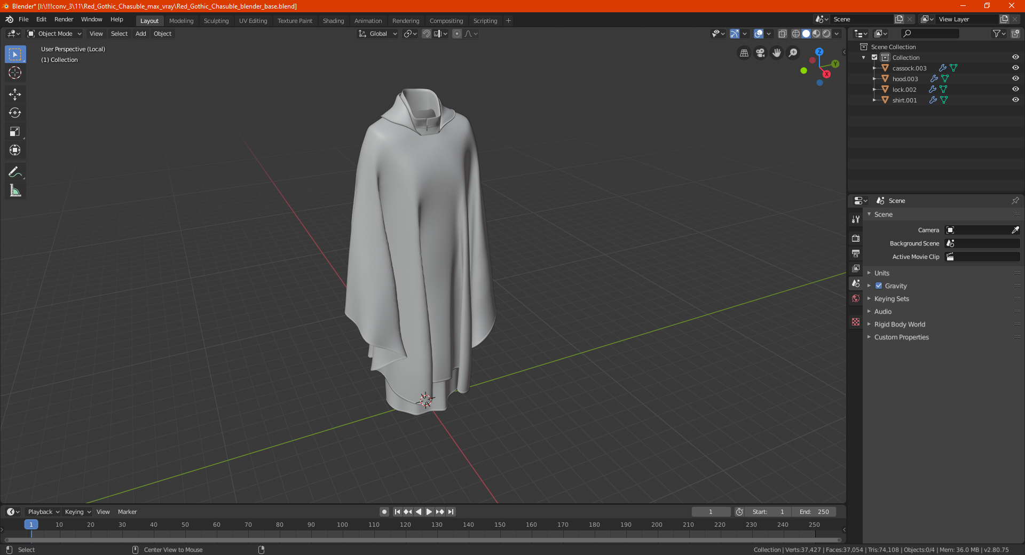
Task: Activate the Move tool
Action: (15, 94)
